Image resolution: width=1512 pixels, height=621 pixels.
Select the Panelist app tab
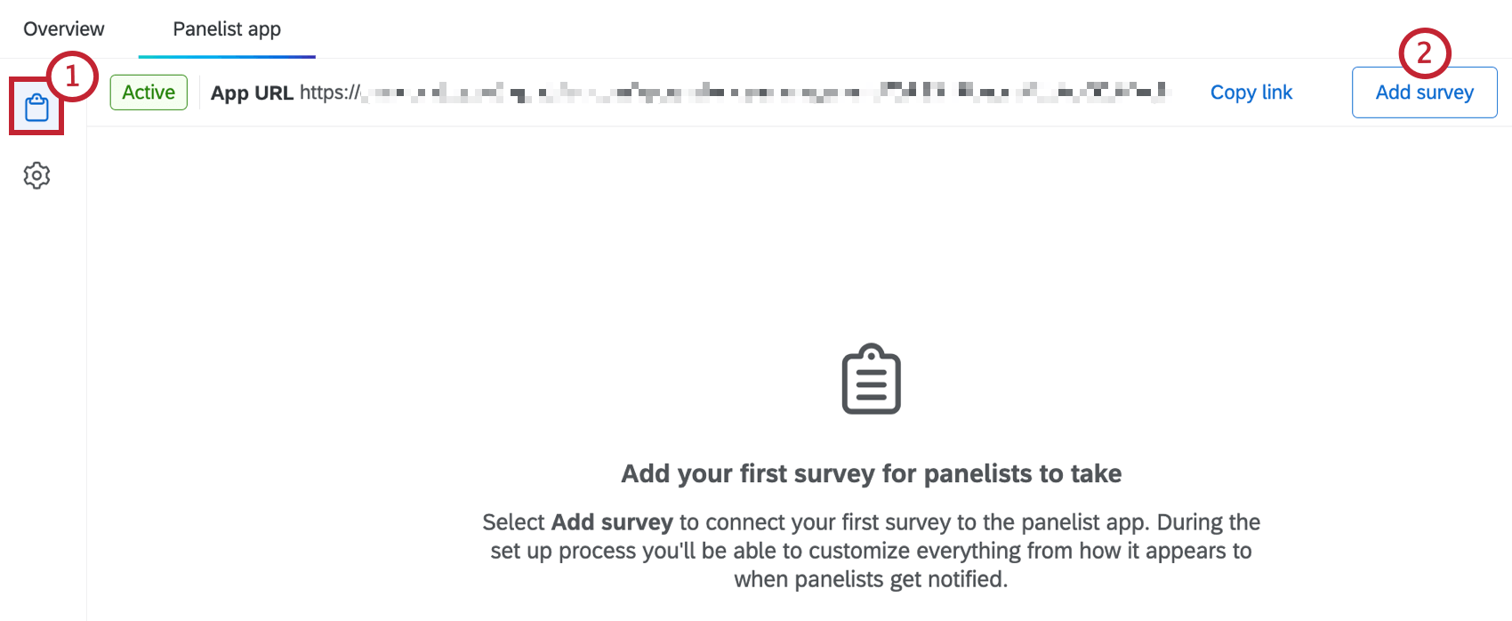pyautogui.click(x=226, y=28)
